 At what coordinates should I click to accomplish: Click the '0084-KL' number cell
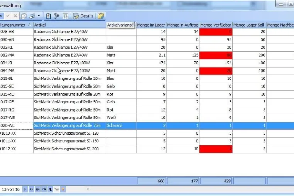17,63
